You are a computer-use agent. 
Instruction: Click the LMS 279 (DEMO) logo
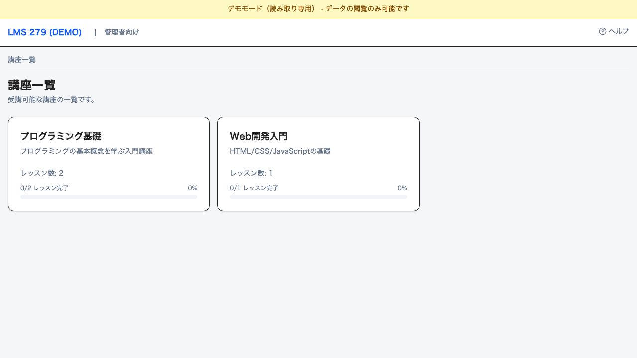tap(44, 32)
